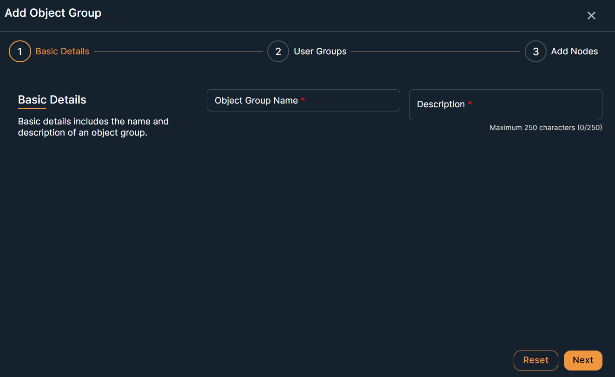Viewport: 615px width, 377px height.
Task: Jump to the Add Nodes step label
Action: tap(574, 52)
